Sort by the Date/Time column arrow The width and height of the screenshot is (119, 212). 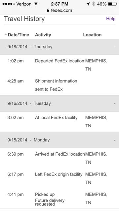(6, 34)
